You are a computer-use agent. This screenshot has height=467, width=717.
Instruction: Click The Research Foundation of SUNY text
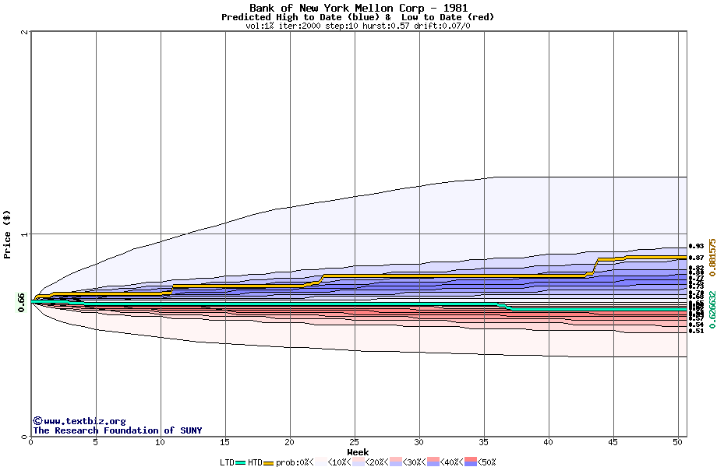pos(117,430)
